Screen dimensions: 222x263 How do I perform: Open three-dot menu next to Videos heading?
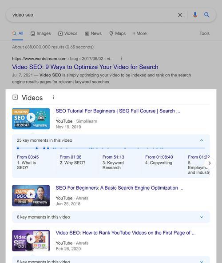[x=53, y=97]
